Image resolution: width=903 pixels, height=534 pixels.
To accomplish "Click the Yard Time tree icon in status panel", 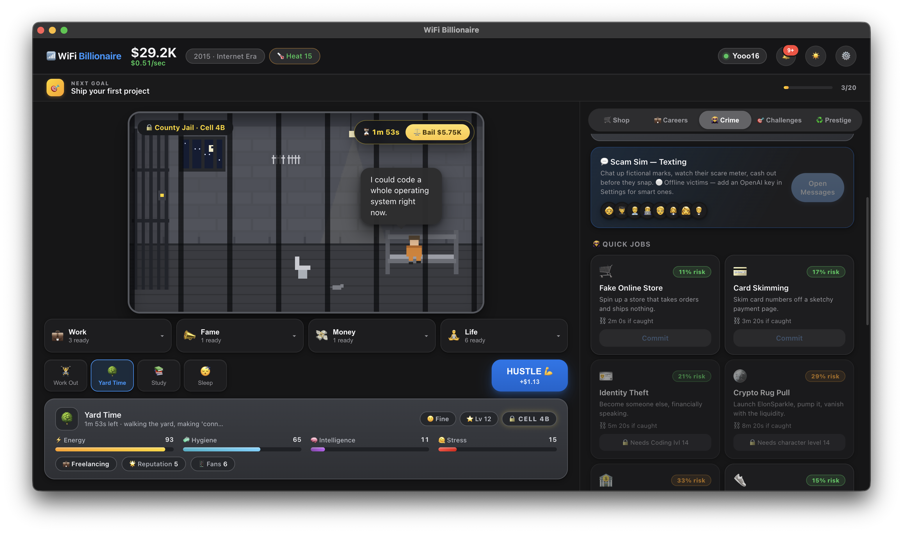I will pyautogui.click(x=67, y=419).
